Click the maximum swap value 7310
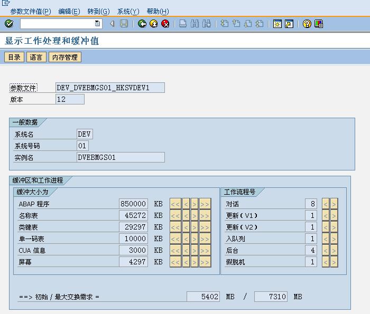Screen dimensions: 370x314 [x=271, y=297]
